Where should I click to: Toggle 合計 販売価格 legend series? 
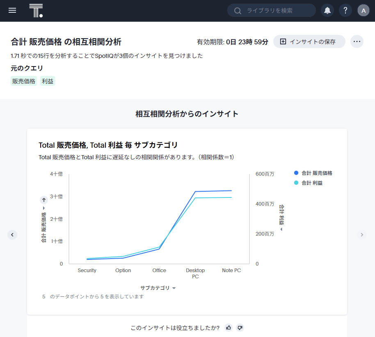(x=316, y=173)
